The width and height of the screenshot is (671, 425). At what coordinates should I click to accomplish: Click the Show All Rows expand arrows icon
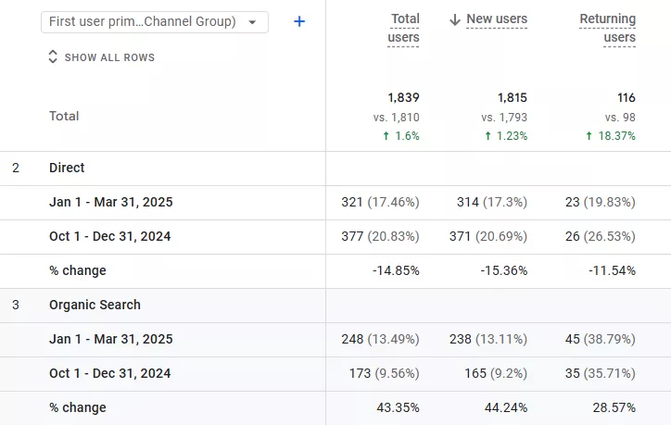53,56
